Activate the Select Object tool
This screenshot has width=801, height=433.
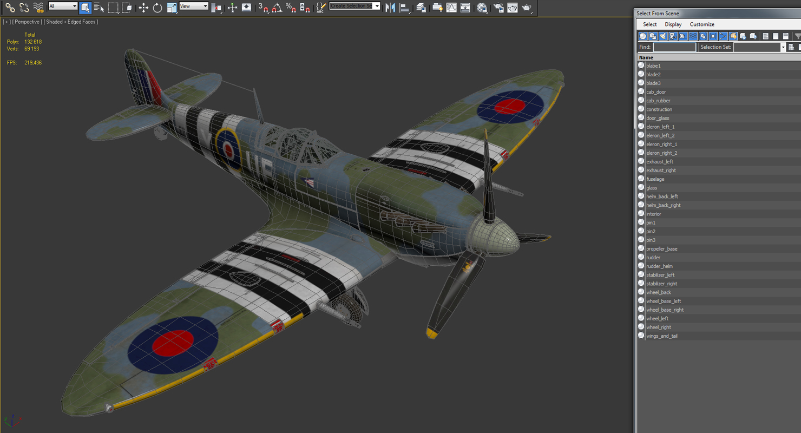85,8
